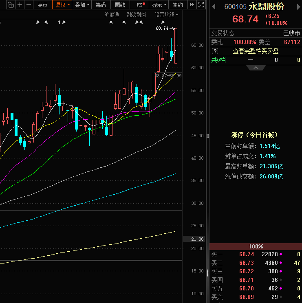The height and width of the screenshot is (303, 302).
Task: Zoom in chart with plus icon
Action: point(20,4)
